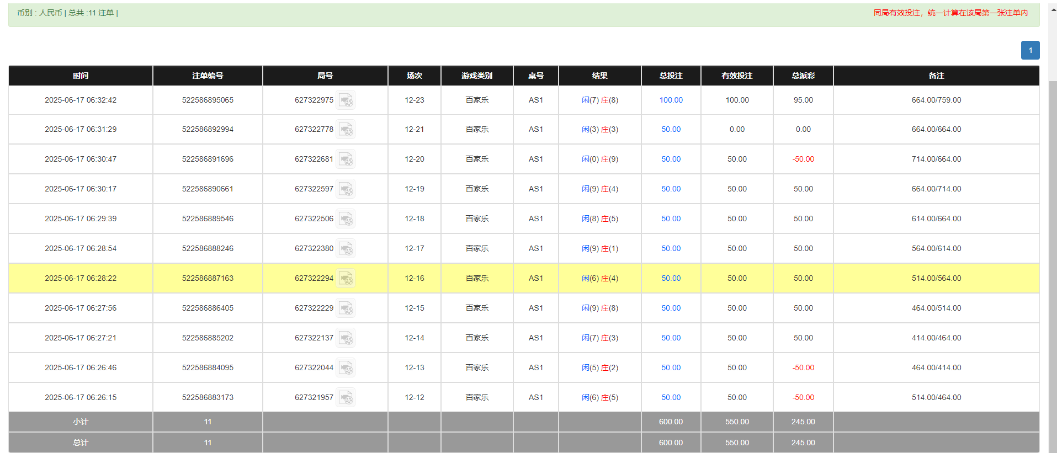The image size is (1057, 453).
Task: Click 50.00 bet link in row 12-12
Action: pos(671,397)
